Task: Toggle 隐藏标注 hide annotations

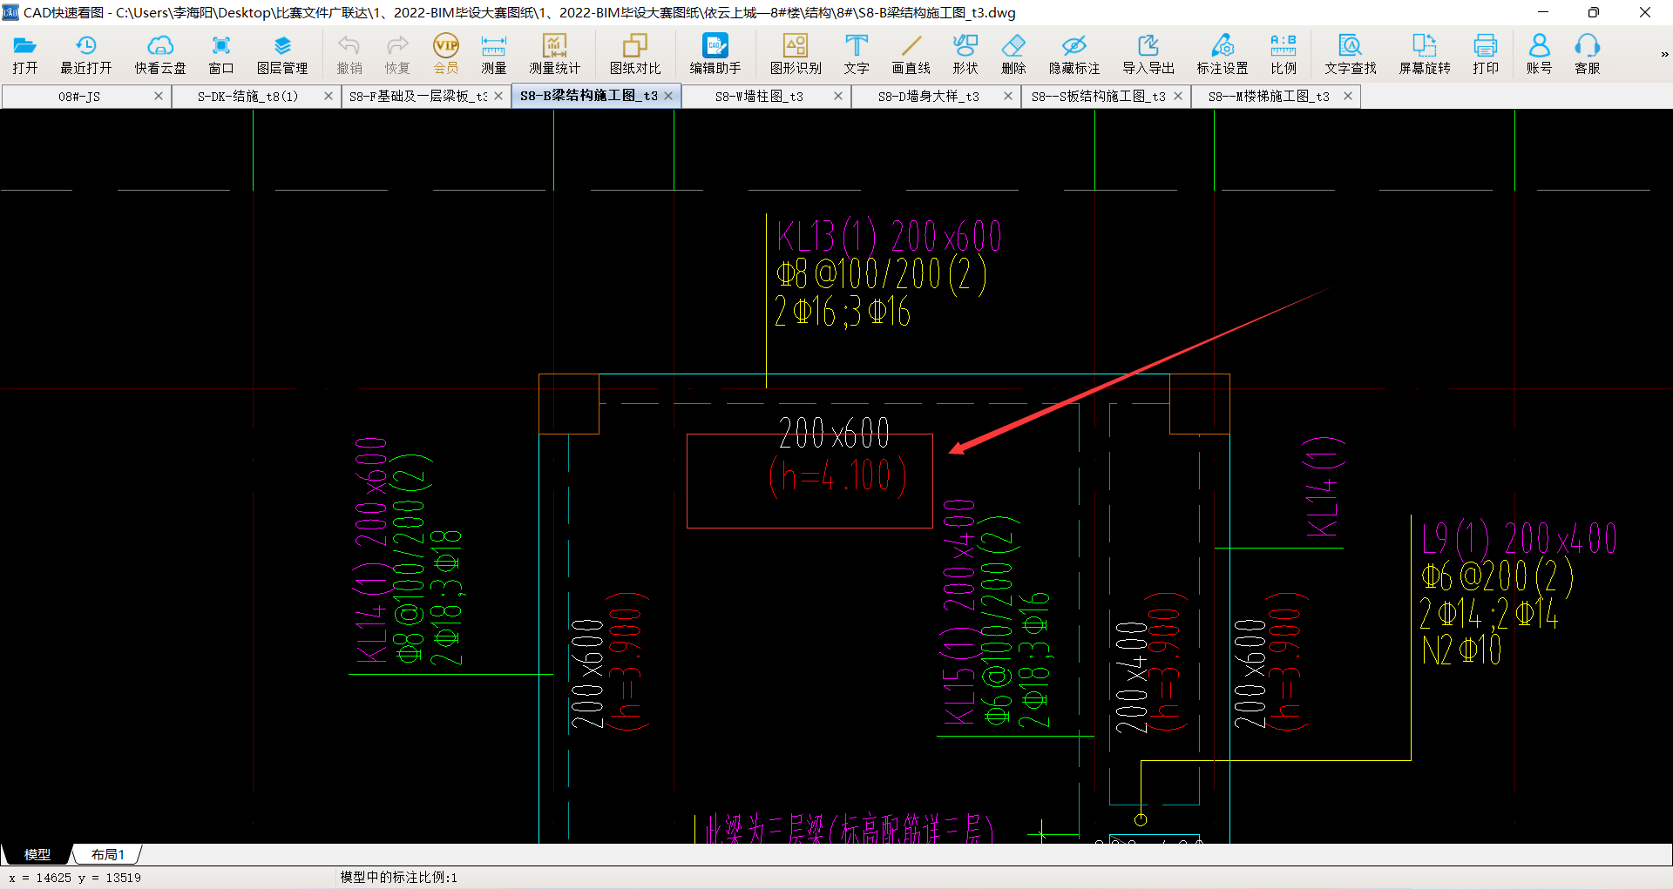Action: coord(1074,54)
